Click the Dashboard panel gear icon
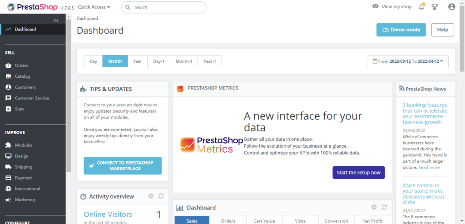Viewport: 465px width, 224px height. (374, 207)
